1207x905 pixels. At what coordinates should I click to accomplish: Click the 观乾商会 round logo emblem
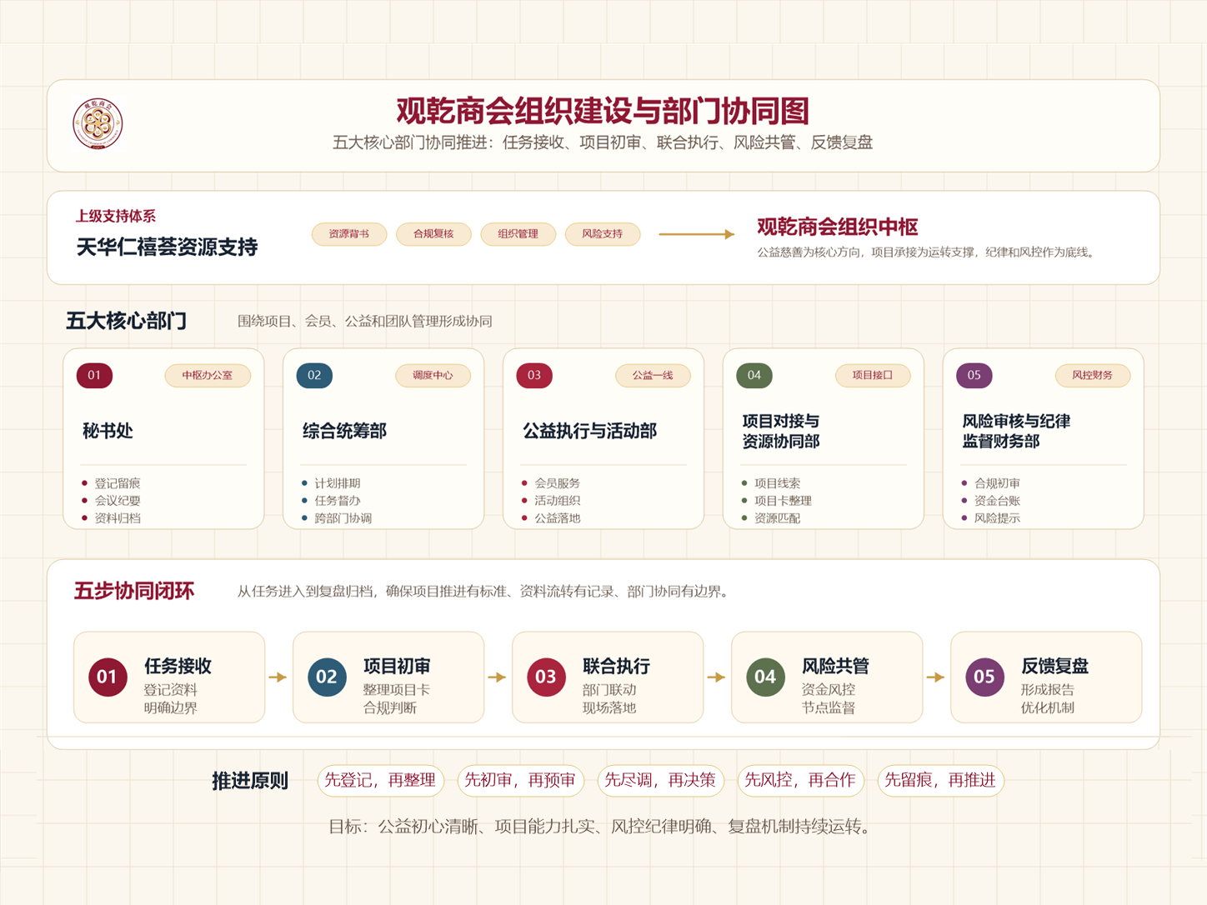(x=98, y=124)
